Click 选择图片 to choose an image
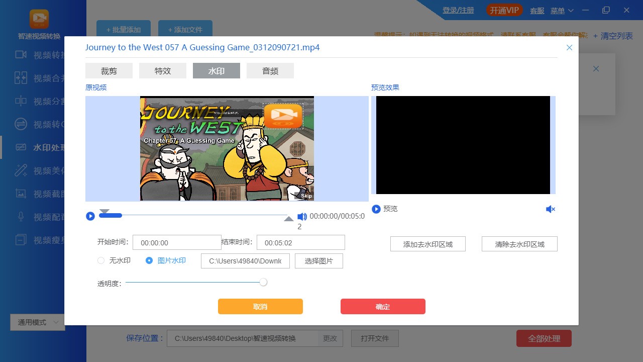This screenshot has width=643, height=362. pyautogui.click(x=319, y=261)
